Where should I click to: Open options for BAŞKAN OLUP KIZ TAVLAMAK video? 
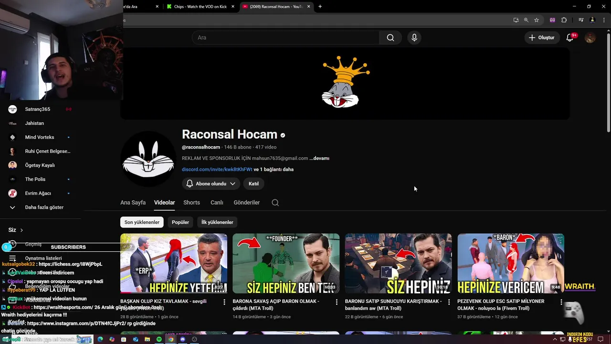[x=224, y=302]
